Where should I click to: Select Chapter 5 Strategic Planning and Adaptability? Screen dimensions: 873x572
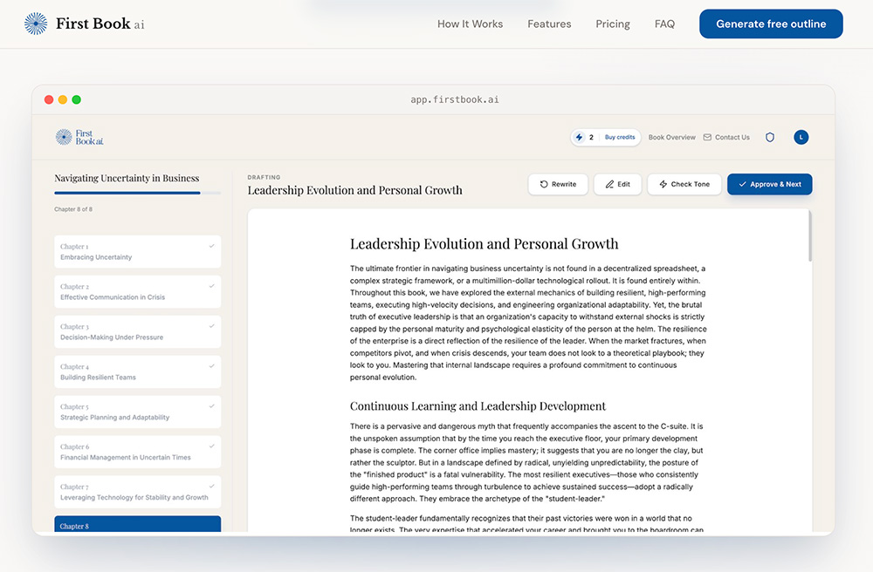pyautogui.click(x=138, y=412)
